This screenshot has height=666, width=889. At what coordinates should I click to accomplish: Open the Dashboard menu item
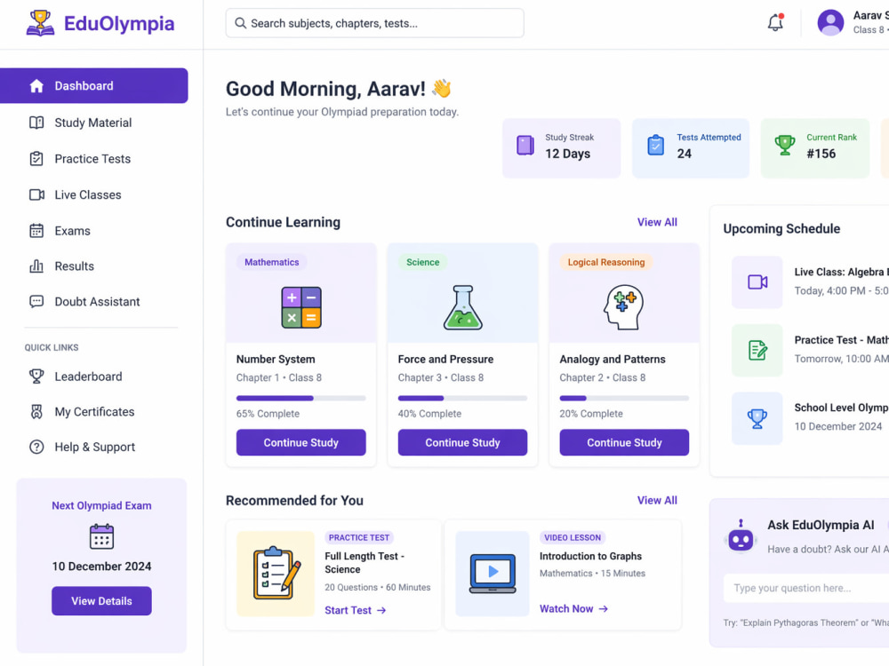(93, 85)
